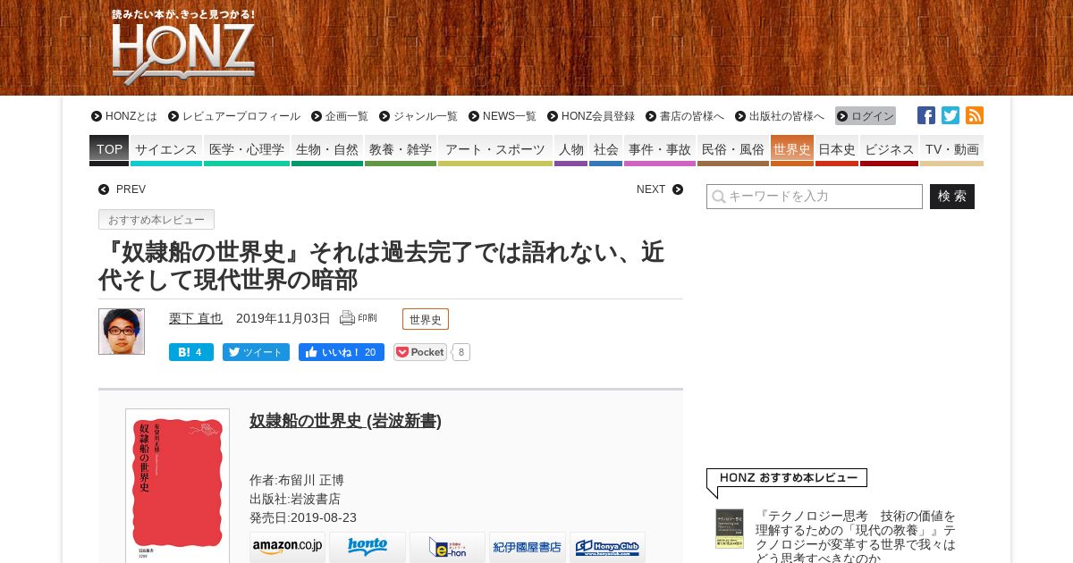The image size is (1073, 563).
Task: Click the date 2019年11月03日
Action: click(x=283, y=318)
